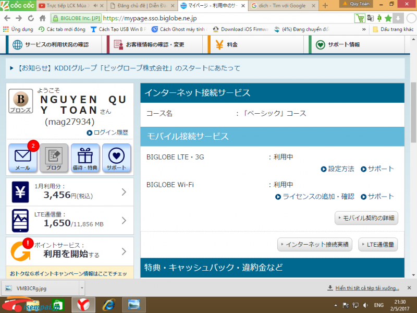Open the Windows Store taskbar icon
Viewport: 417px width, 313px height.
(58, 305)
